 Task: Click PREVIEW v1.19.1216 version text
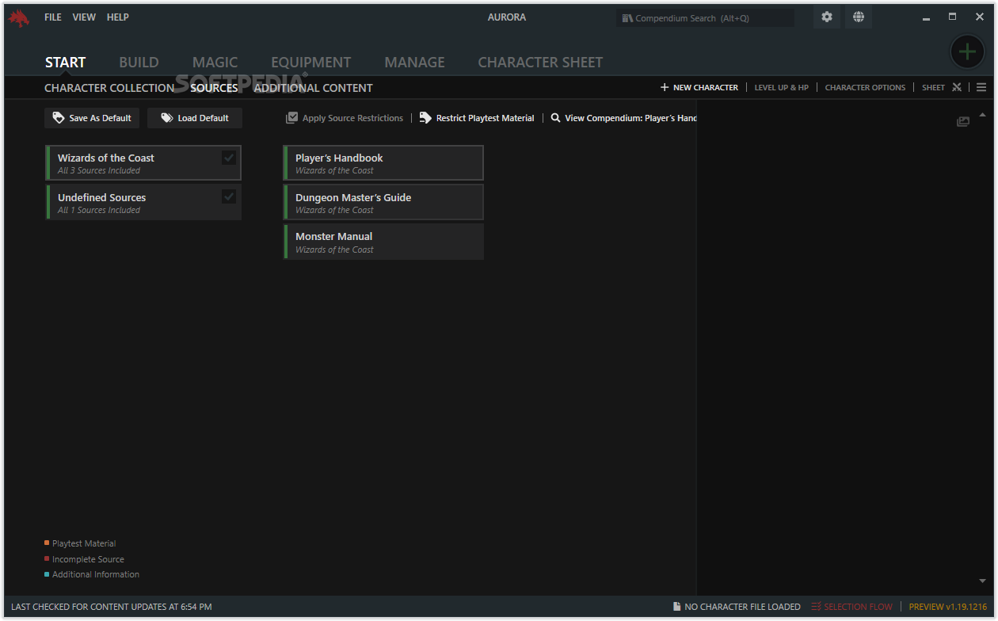tap(948, 607)
